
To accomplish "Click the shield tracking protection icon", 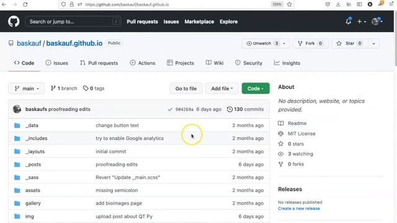I will coord(63,4).
